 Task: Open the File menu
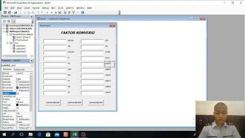6,8
